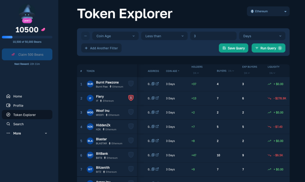Open the Coin Age filter field dropdown
The image size is (305, 182).
[x=115, y=36]
